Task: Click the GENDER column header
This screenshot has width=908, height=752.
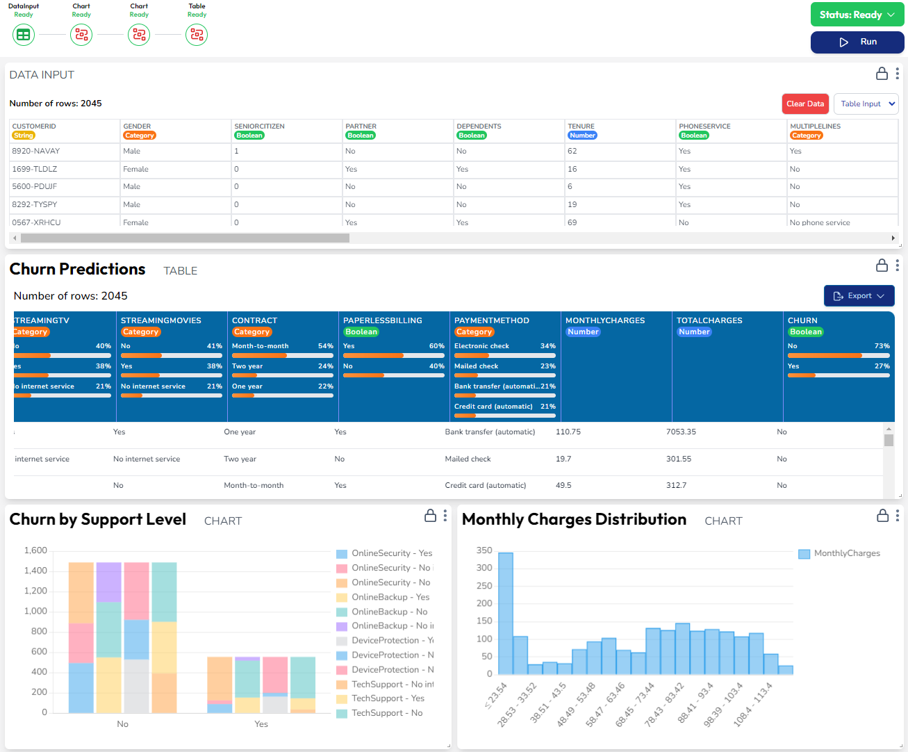Action: [176, 131]
